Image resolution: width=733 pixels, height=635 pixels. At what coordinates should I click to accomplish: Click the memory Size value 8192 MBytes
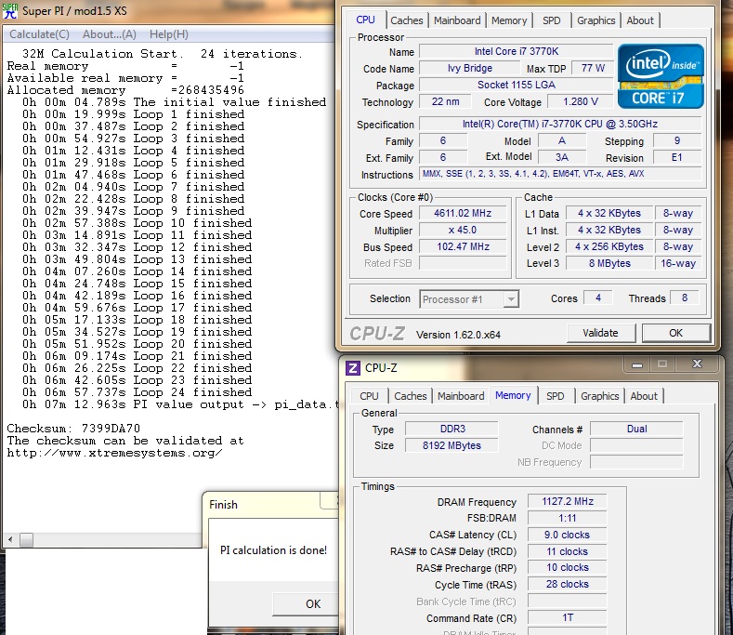(452, 446)
